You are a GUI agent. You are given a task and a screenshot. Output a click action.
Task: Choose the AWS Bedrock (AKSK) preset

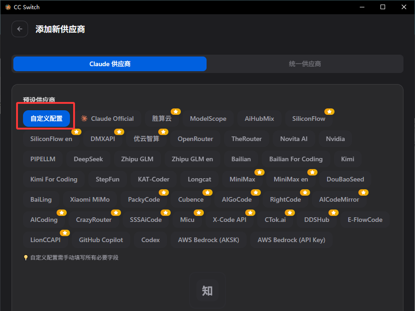(x=208, y=240)
